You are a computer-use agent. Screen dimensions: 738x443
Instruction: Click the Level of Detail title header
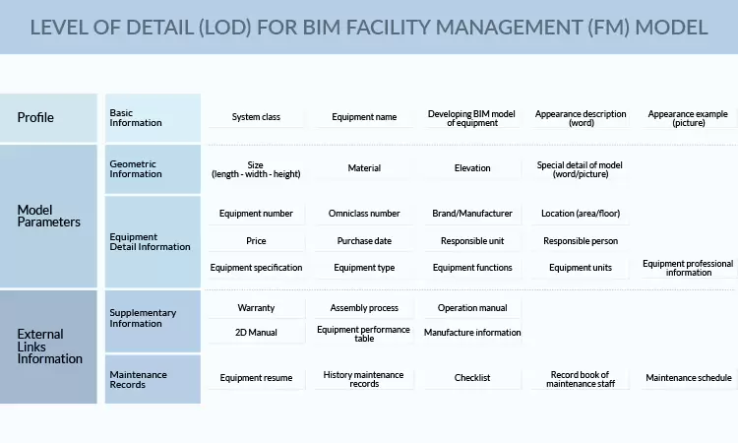(369, 28)
